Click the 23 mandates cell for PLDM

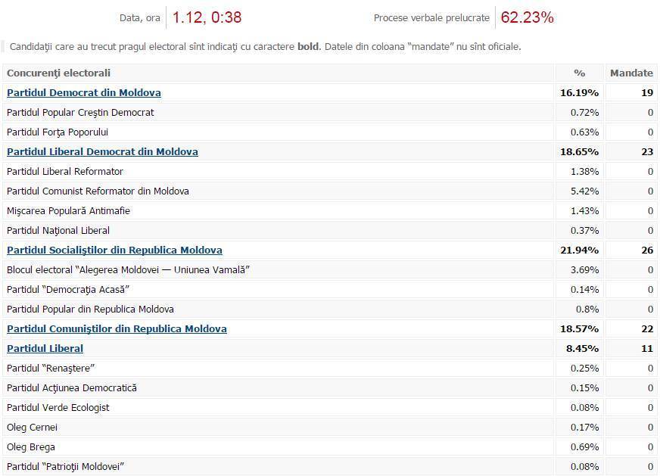[647, 151]
